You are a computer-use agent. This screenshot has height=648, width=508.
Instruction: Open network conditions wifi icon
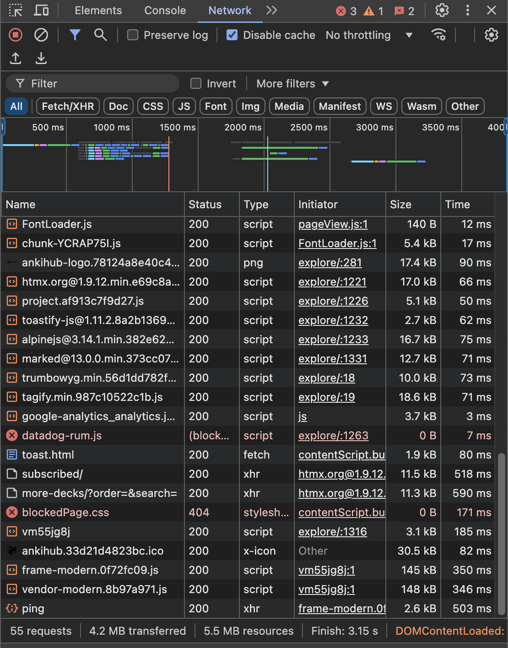click(x=438, y=35)
